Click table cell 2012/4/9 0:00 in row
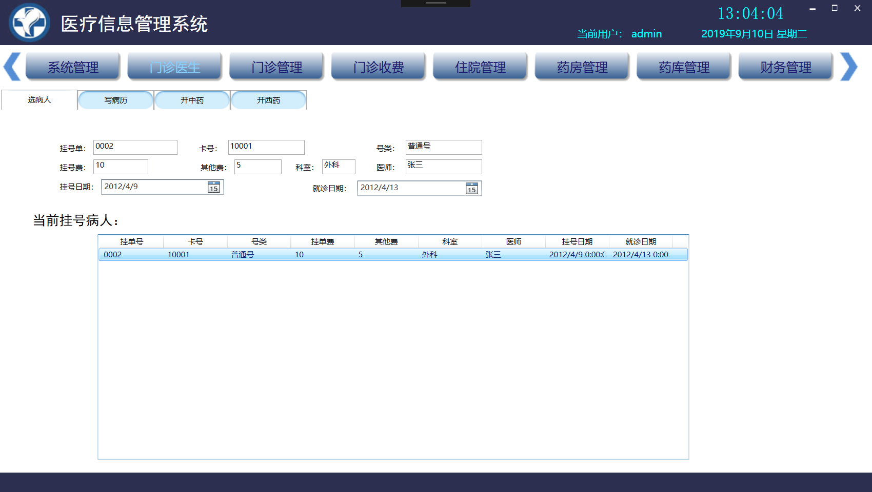 click(x=577, y=255)
